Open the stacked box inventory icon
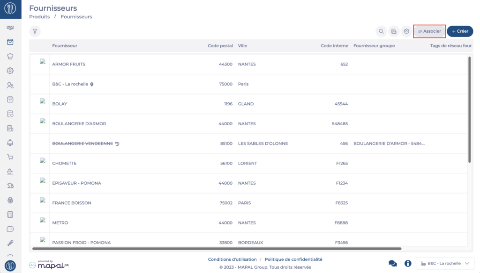The image size is (480, 273). (10, 200)
